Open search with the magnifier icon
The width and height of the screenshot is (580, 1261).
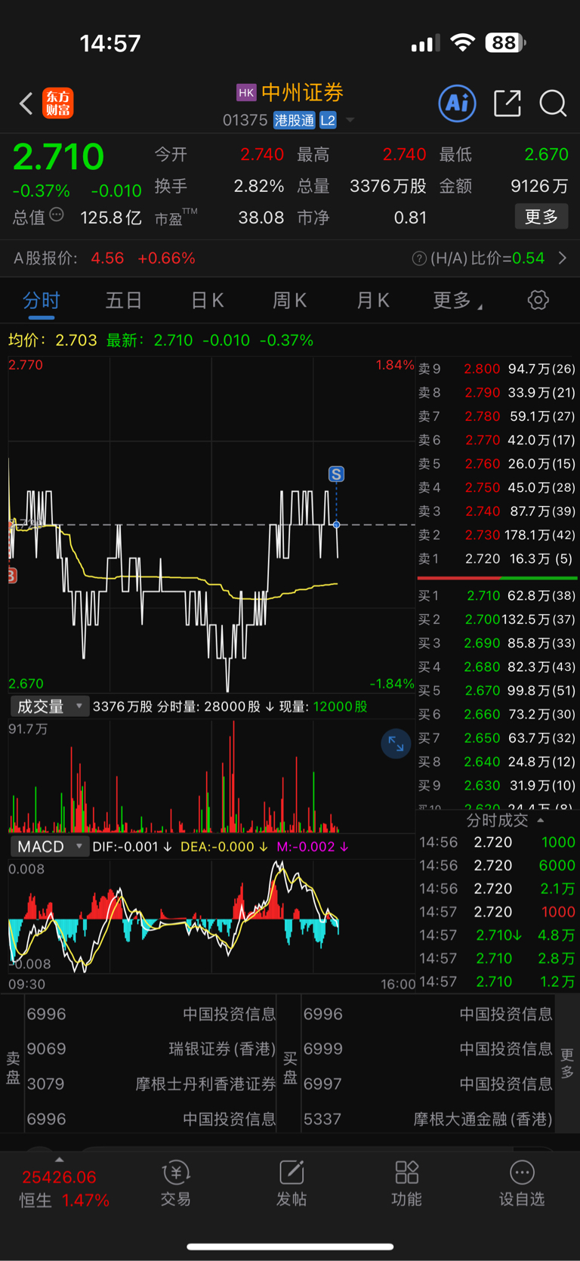pyautogui.click(x=553, y=103)
